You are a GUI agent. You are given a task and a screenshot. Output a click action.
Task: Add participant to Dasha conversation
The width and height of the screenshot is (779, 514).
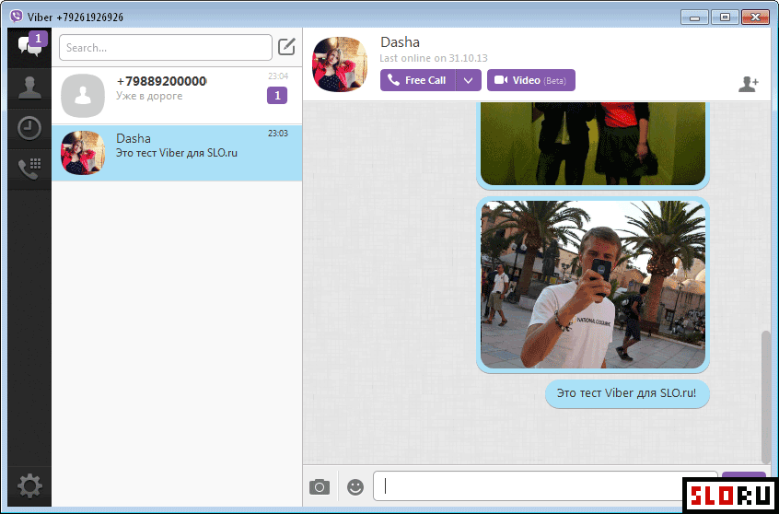click(x=749, y=84)
